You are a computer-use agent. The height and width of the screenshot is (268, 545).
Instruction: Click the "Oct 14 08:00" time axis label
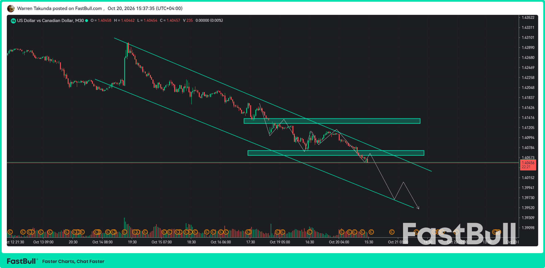(103, 242)
